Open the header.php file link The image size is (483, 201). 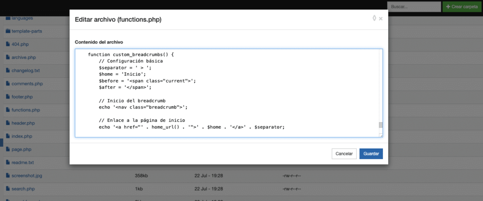pos(23,123)
